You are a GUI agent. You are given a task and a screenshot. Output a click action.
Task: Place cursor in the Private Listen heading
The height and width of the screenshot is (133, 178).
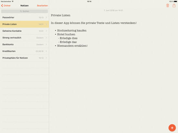pos(61,15)
